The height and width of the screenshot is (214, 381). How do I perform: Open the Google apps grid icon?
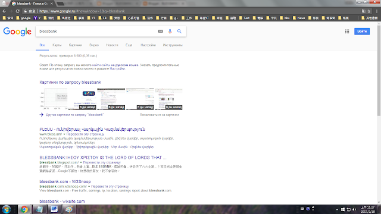click(347, 32)
